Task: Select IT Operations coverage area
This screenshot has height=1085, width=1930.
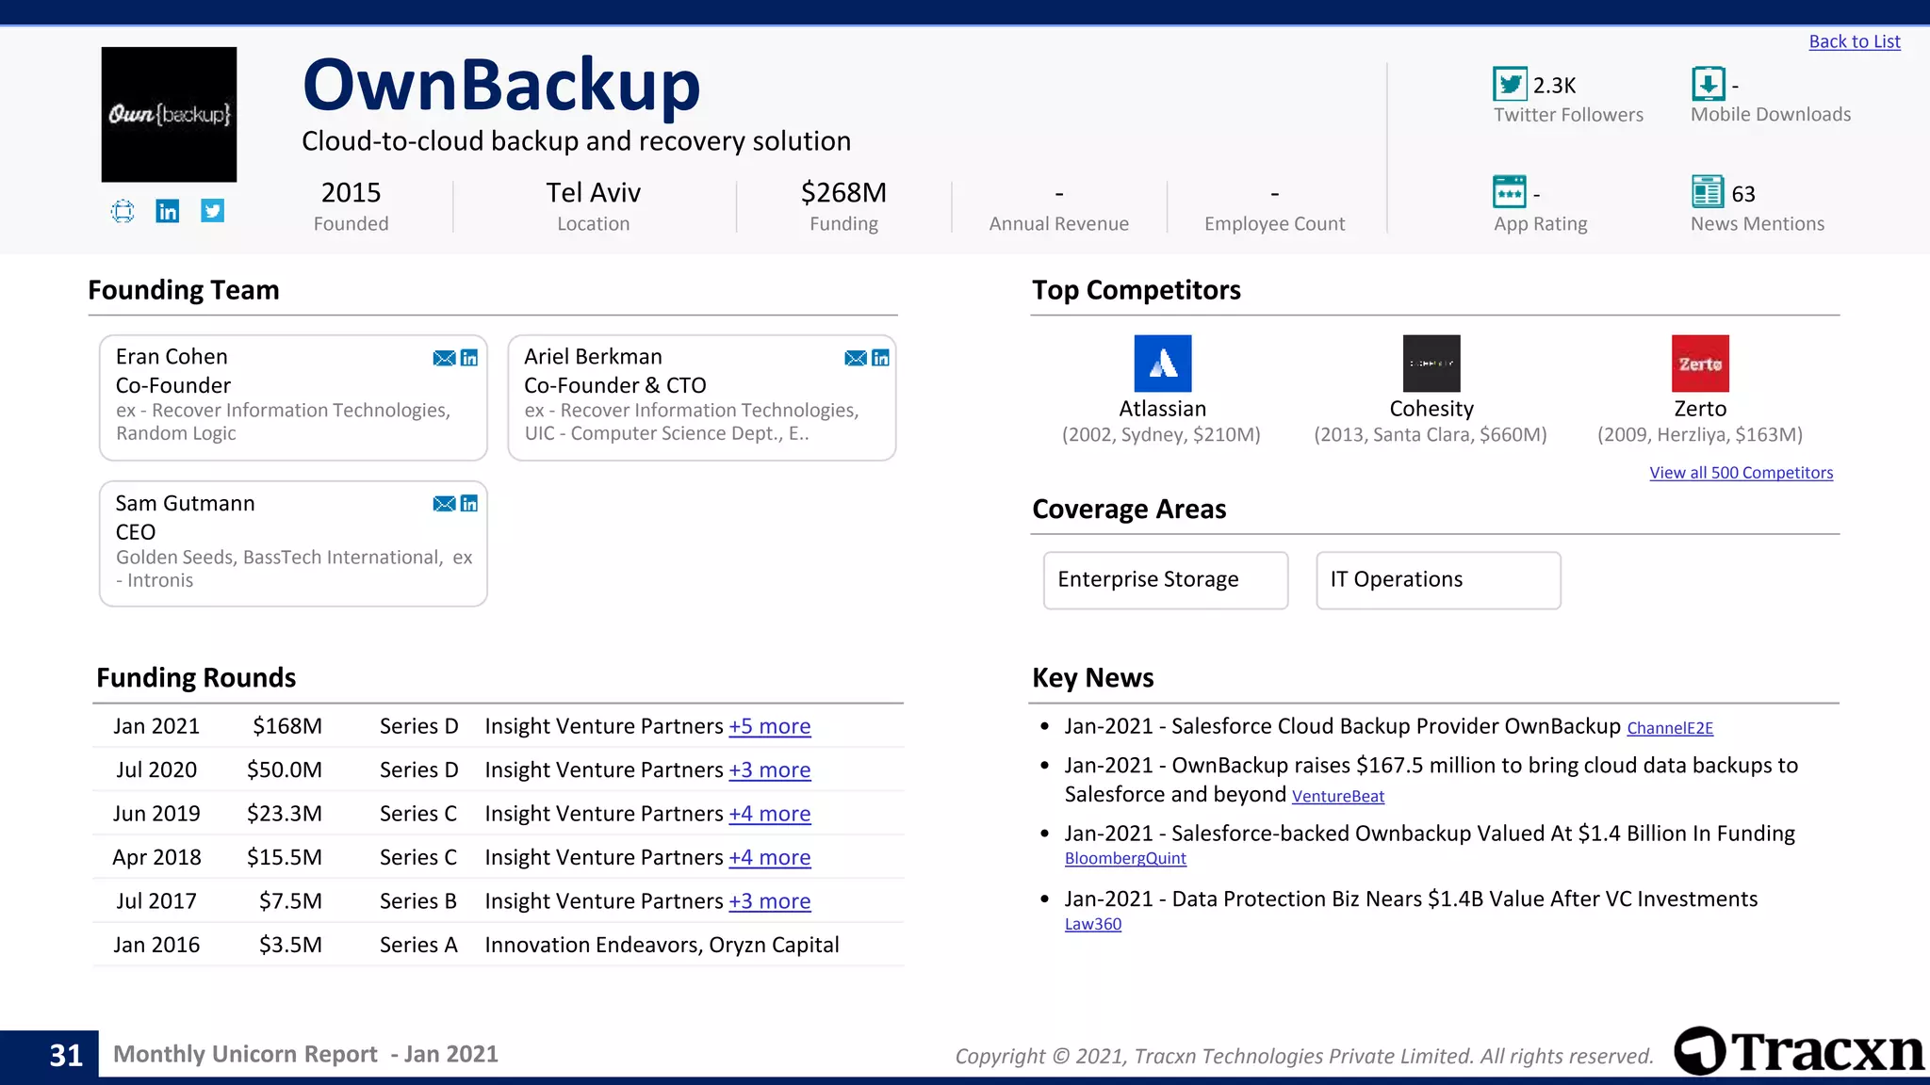Action: [x=1438, y=580]
